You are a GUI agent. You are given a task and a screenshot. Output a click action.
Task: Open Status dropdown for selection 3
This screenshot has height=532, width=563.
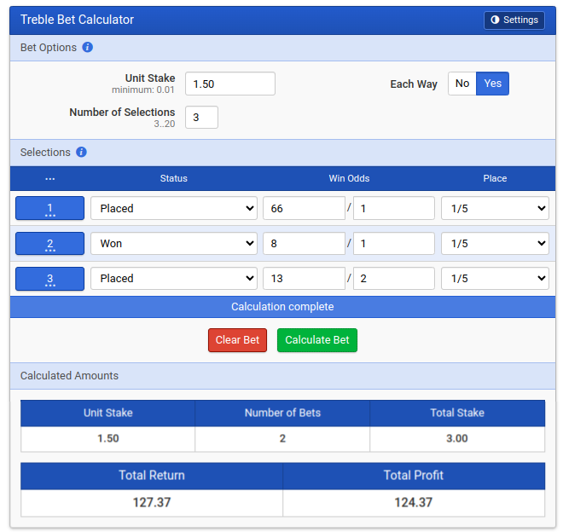(174, 278)
